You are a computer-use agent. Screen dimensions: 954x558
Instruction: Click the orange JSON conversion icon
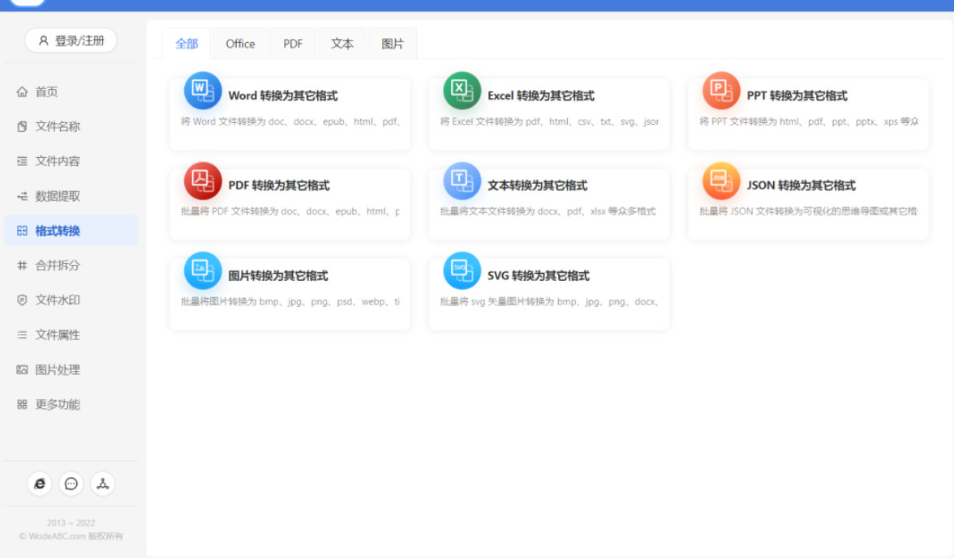point(721,181)
